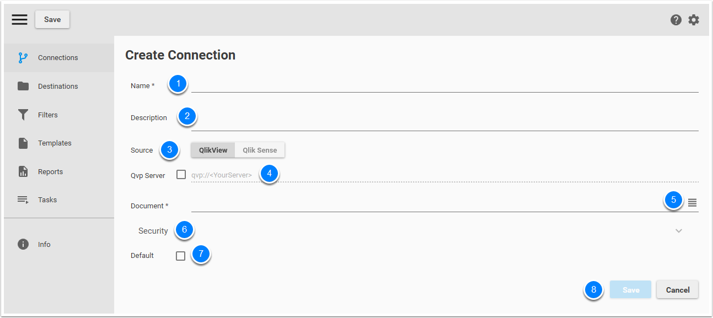Viewport: 713px width, 318px height.
Task: Click the Info icon in the sidebar
Action: click(x=23, y=244)
